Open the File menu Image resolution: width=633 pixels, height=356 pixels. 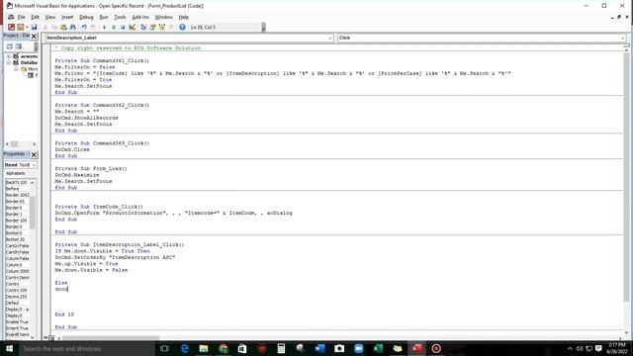click(x=21, y=17)
